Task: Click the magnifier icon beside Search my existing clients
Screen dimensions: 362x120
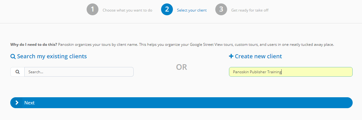Action: [x=13, y=56]
